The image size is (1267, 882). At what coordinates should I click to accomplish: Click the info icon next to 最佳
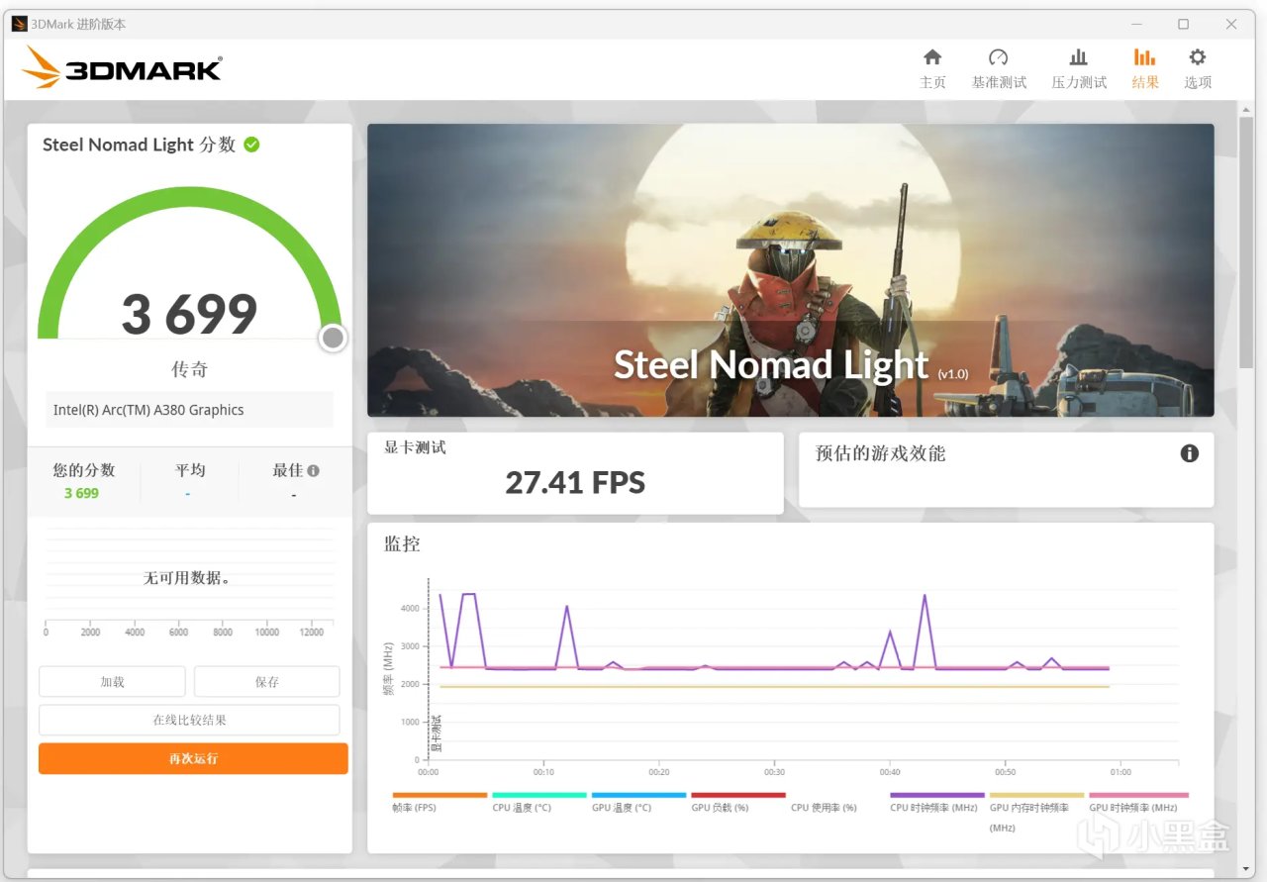pos(313,471)
